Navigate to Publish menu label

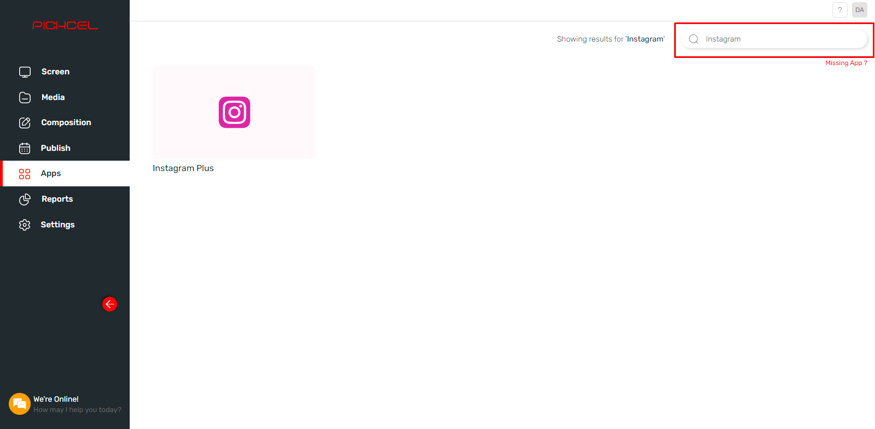pyautogui.click(x=55, y=148)
